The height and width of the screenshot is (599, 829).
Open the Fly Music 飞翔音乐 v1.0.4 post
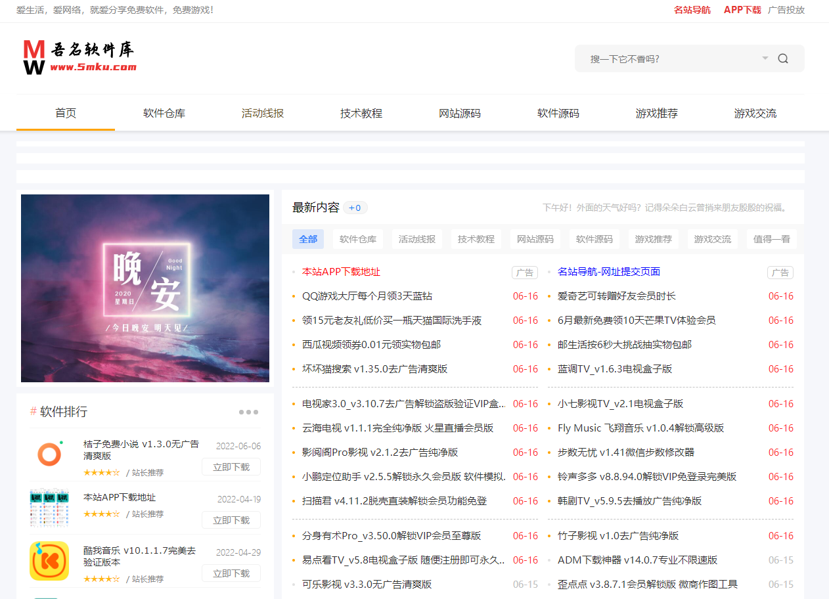[x=640, y=428]
